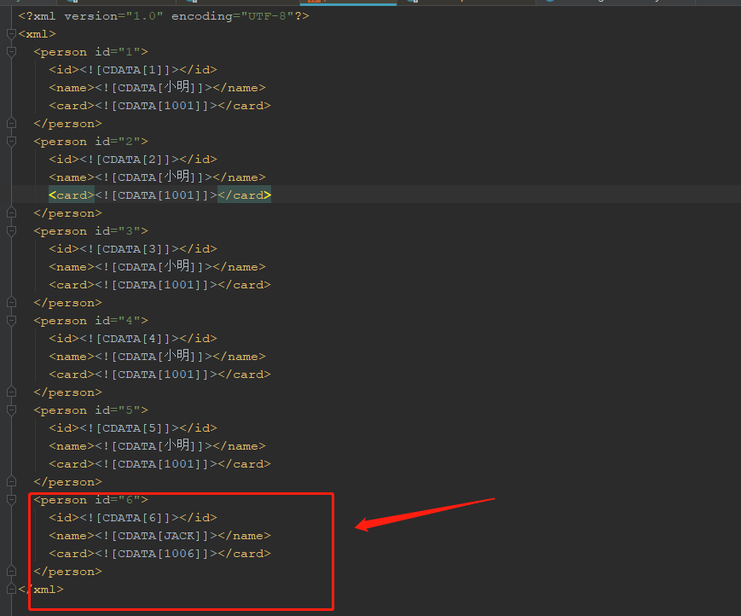Click the encoding="UTF-8" attribute text
741x616 pixels.
click(233, 16)
